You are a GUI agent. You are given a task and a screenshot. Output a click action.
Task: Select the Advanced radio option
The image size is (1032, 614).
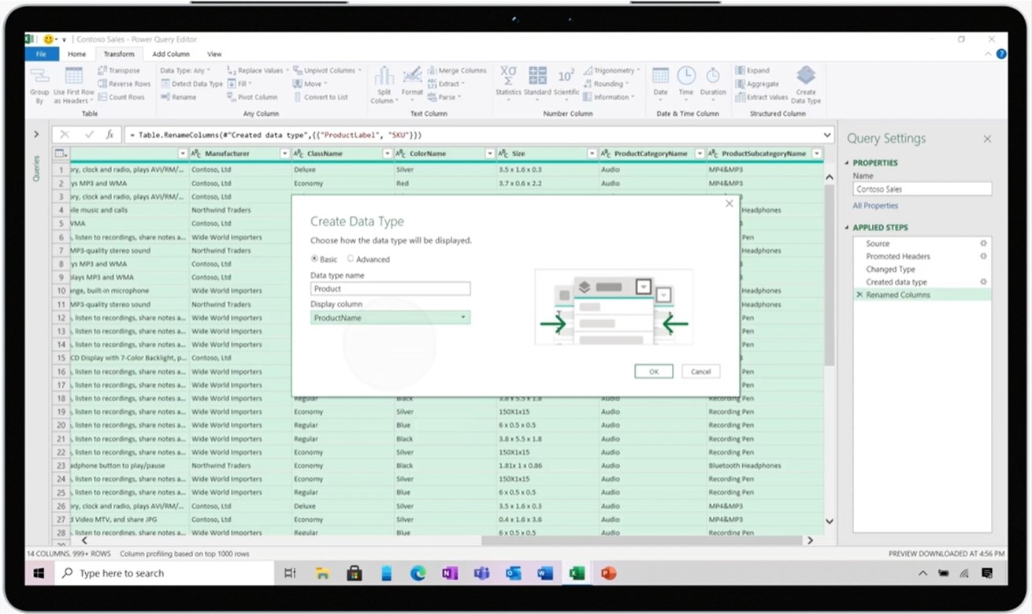351,259
